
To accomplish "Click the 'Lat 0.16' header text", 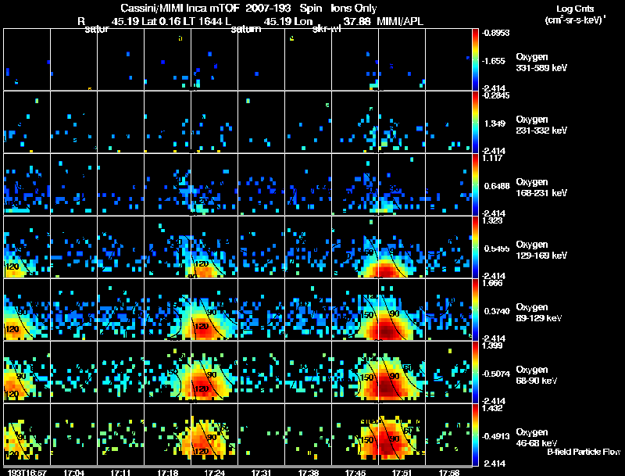I will (159, 22).
